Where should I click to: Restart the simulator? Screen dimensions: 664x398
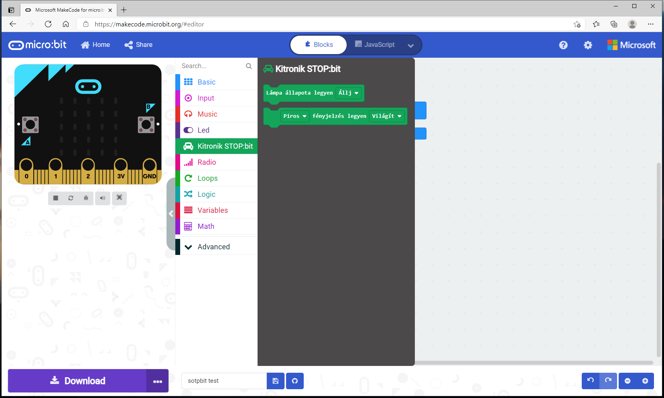point(71,198)
